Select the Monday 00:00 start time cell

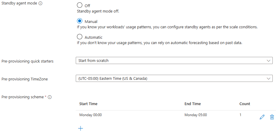tap(90, 115)
